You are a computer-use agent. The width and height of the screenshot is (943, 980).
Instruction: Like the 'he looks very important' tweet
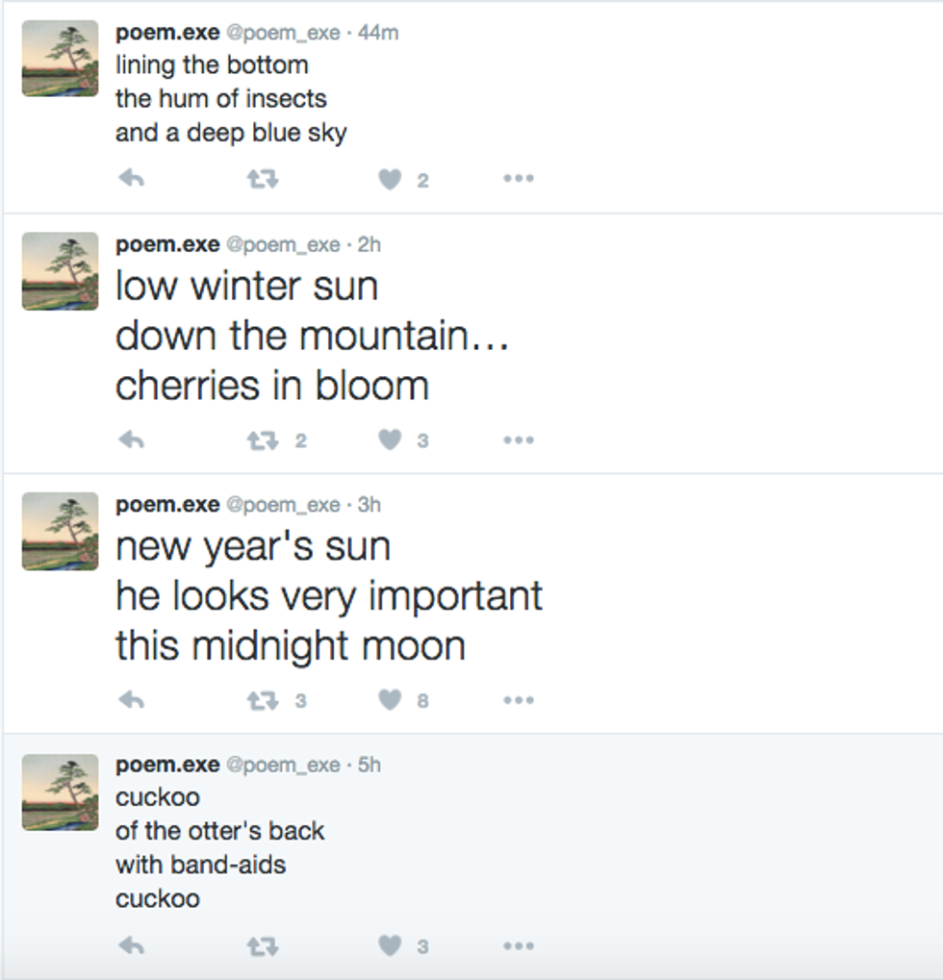click(x=390, y=700)
